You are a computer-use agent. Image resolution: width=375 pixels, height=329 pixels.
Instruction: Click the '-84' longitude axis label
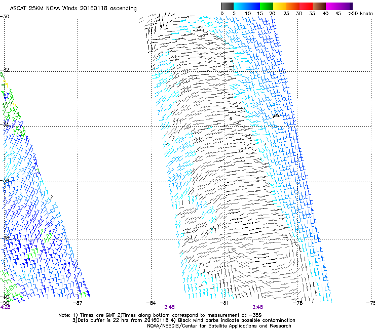tap(151, 303)
